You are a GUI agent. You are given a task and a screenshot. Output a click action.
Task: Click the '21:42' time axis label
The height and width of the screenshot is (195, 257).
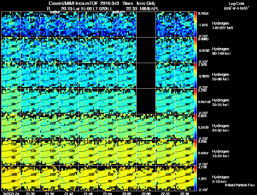[69, 194]
